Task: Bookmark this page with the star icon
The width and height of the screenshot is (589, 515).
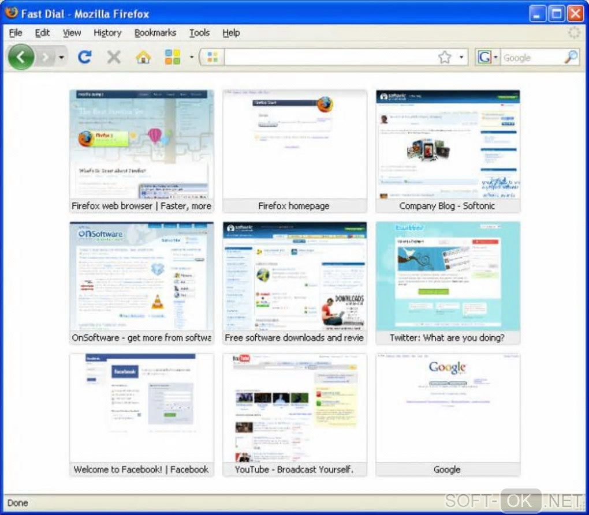Action: coord(445,58)
